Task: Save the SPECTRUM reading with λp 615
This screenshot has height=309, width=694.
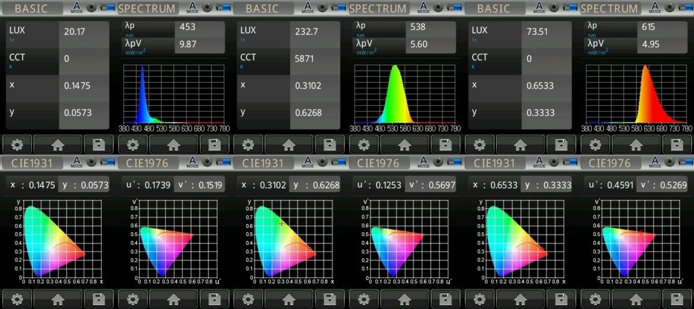Action: tap(677, 144)
